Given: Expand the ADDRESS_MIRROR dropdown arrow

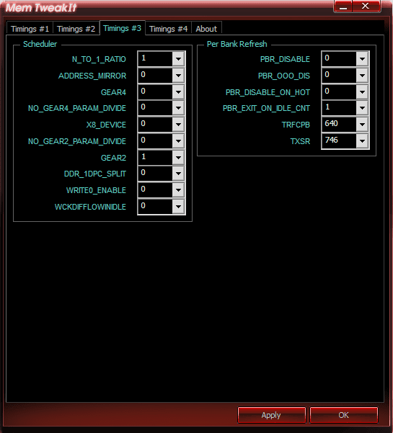Looking at the screenshot, I should click(x=178, y=76).
